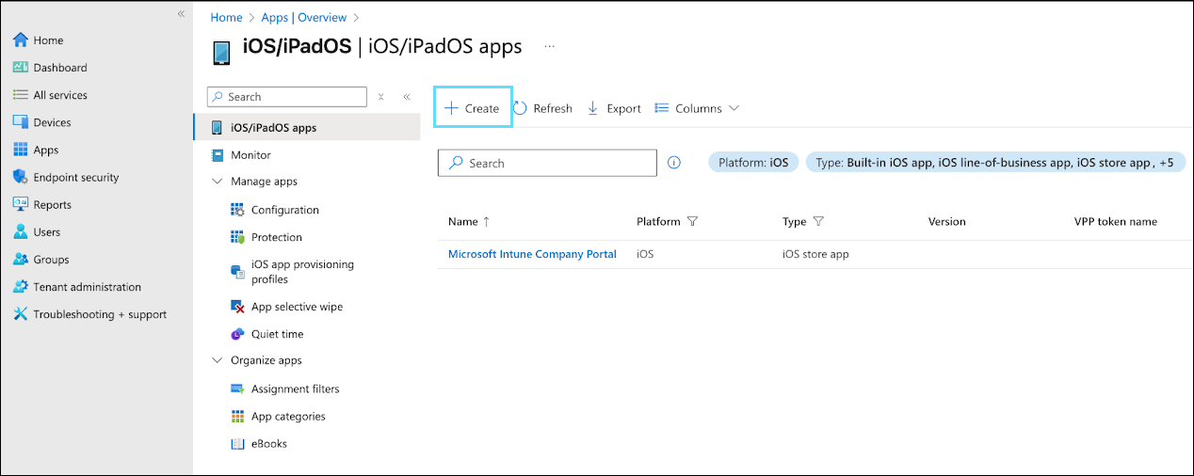
Task: Click the Assignment filters icon
Action: [237, 389]
